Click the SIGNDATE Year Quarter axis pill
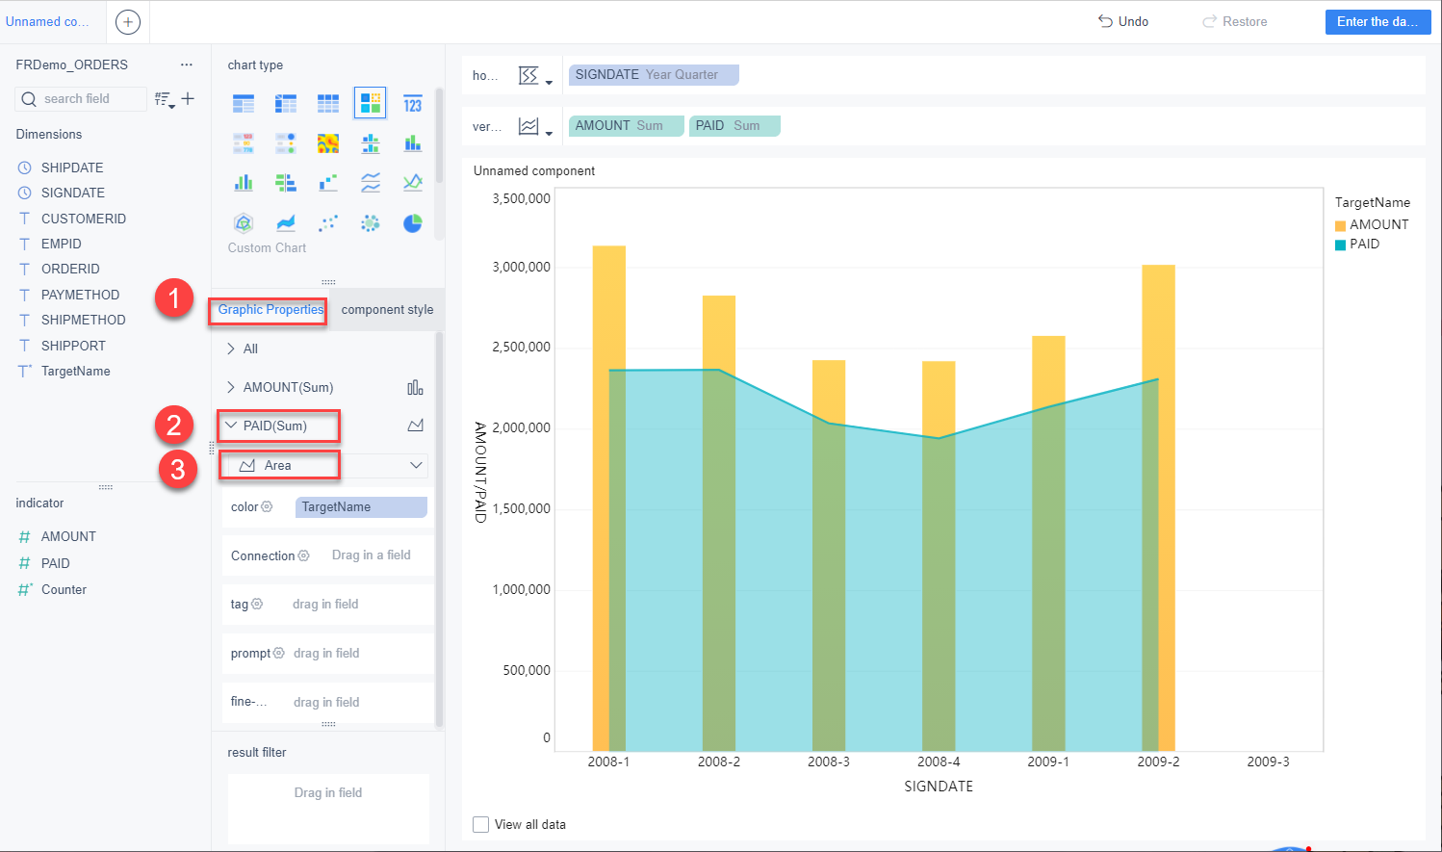The image size is (1442, 852). tap(654, 75)
